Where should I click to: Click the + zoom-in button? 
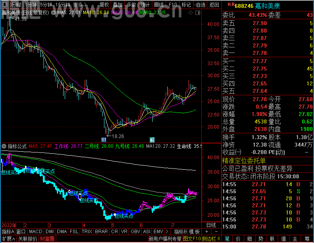coord(206,232)
